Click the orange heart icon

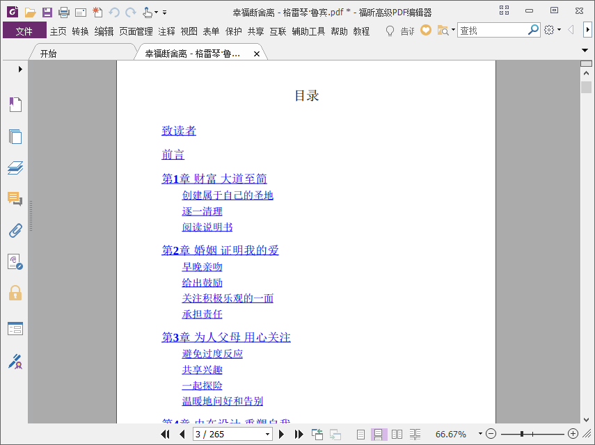pos(426,30)
